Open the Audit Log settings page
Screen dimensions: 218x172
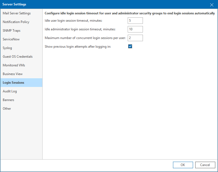click(x=10, y=91)
